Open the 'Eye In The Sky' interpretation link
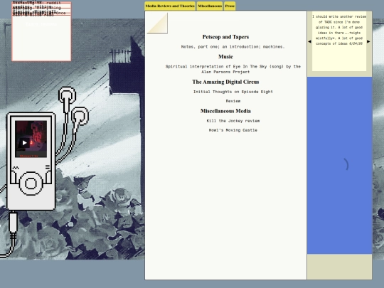This screenshot has width=384, height=288. 233,69
